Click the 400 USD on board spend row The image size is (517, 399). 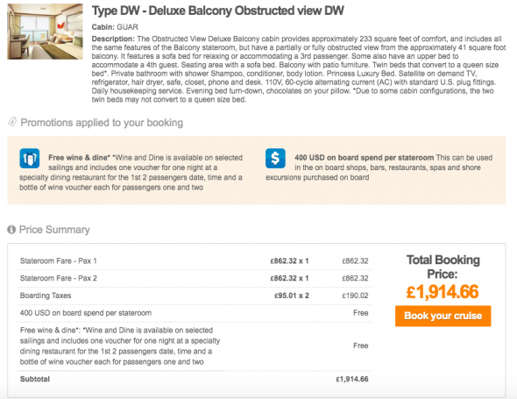pos(195,313)
